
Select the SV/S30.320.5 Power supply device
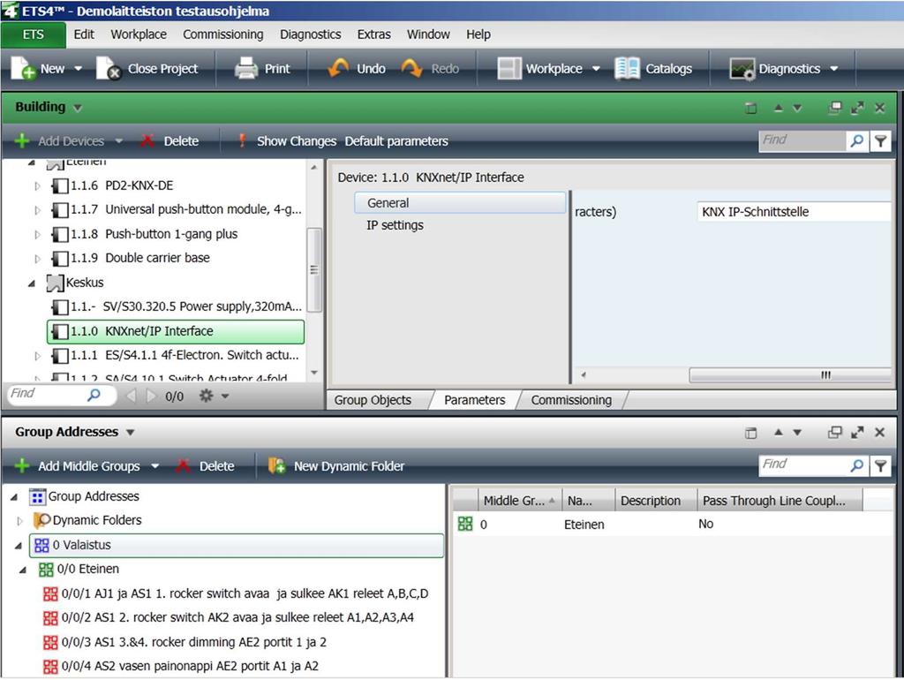[x=177, y=306]
